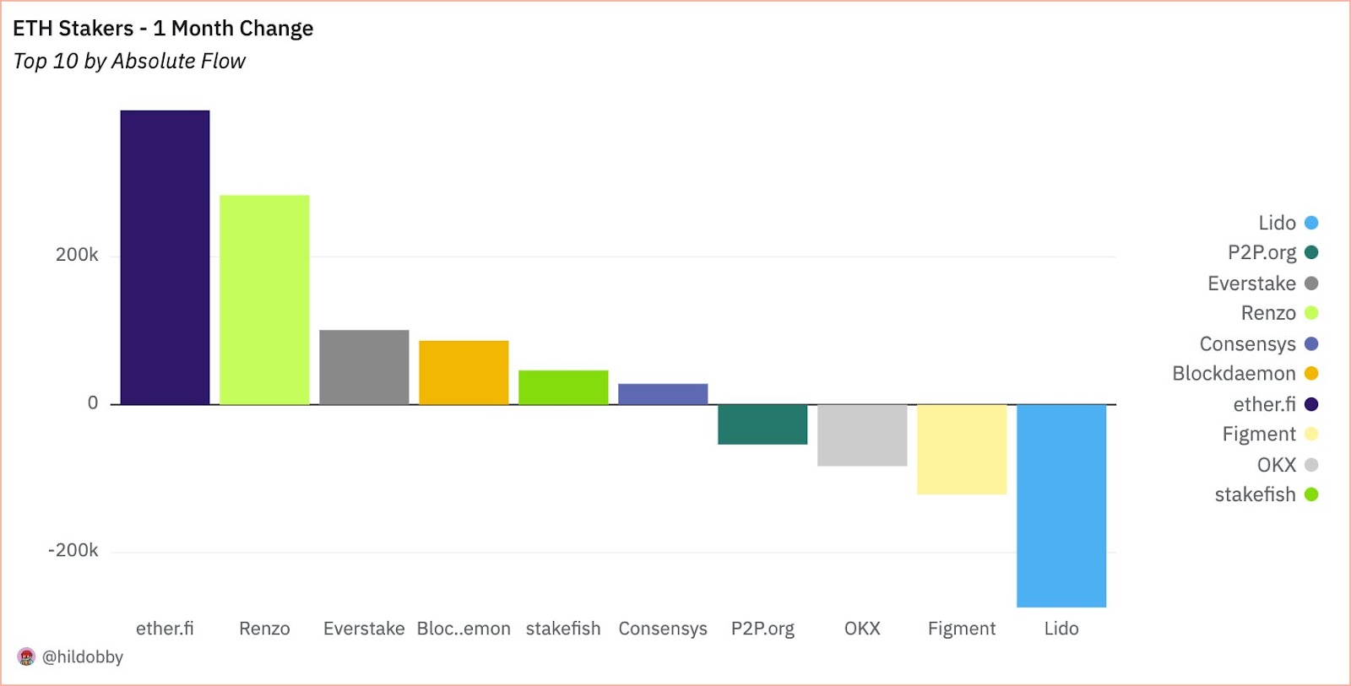Click the hildobby avatar icon
Viewport: 1351px width, 686px height.
click(x=26, y=656)
